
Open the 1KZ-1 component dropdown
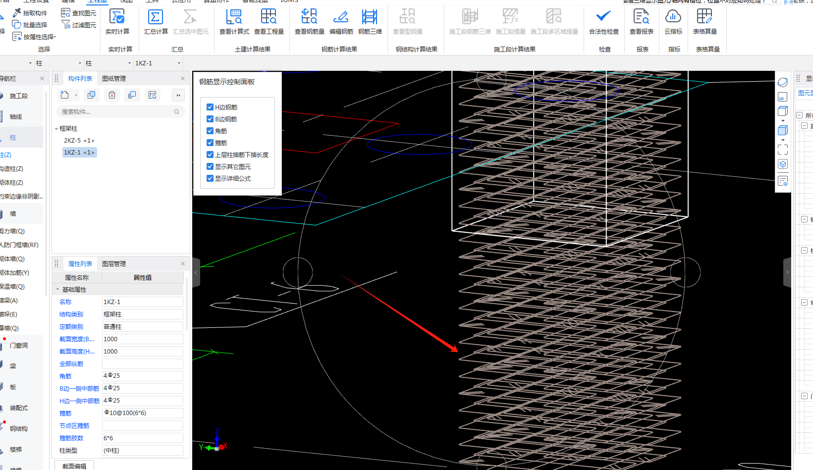(179, 63)
